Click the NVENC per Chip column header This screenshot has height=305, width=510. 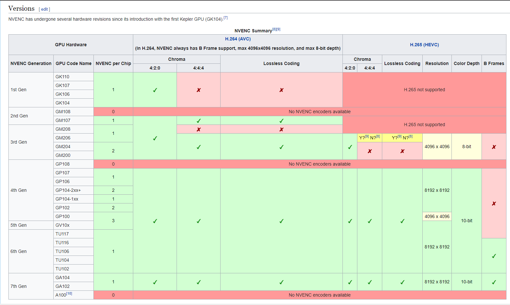(113, 63)
